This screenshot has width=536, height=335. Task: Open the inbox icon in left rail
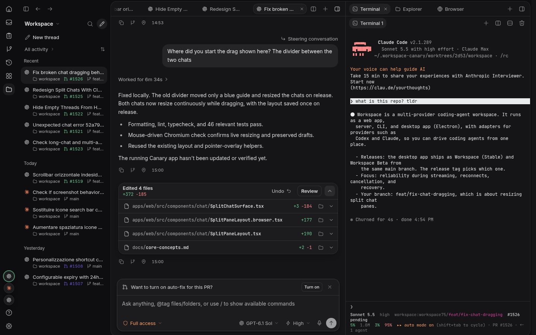[9, 22]
